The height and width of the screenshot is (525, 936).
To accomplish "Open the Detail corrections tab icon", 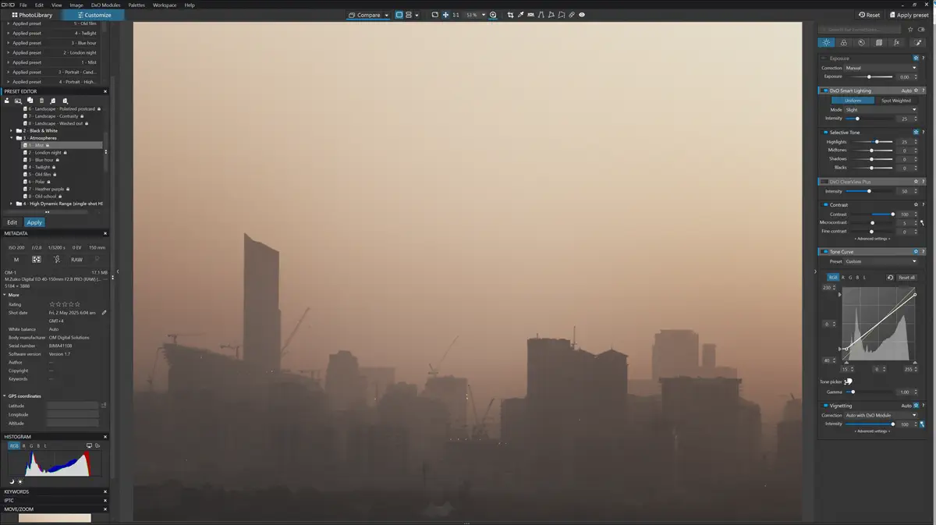I will point(861,42).
